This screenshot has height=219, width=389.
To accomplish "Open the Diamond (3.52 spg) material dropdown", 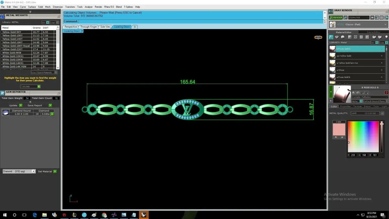I will pyautogui.click(x=19, y=171).
